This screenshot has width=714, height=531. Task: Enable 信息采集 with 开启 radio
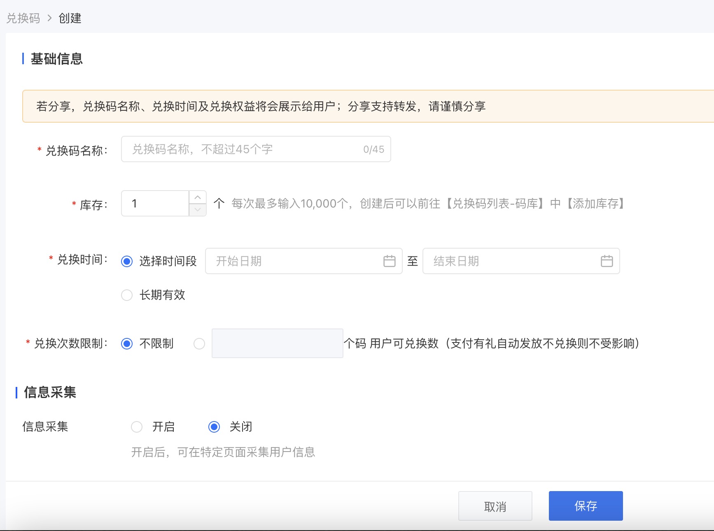coord(137,427)
